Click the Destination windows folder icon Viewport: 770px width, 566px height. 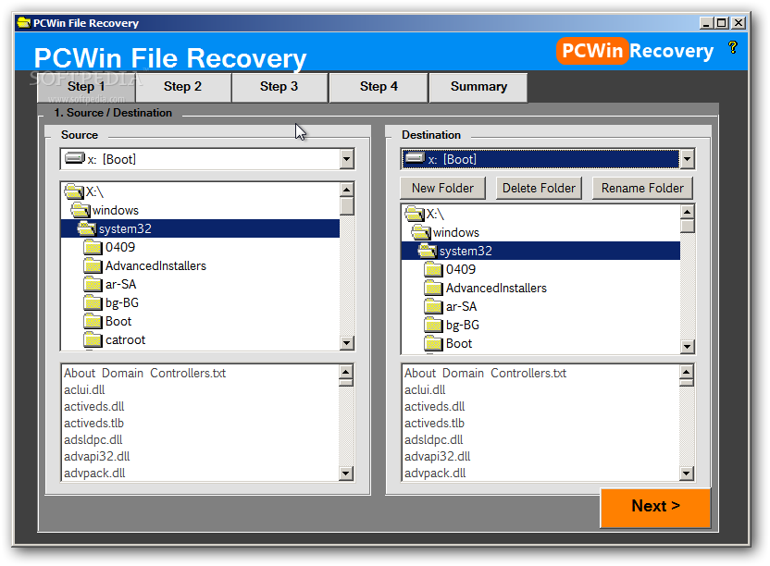click(x=421, y=232)
